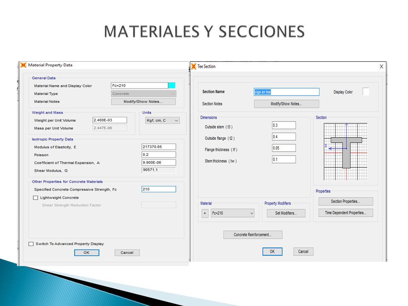Edit the Weight per Unit Volume field
408x306 pixels.
110,120
